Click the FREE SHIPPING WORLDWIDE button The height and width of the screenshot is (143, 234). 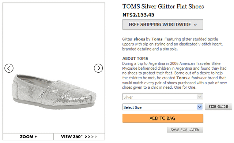(163, 25)
